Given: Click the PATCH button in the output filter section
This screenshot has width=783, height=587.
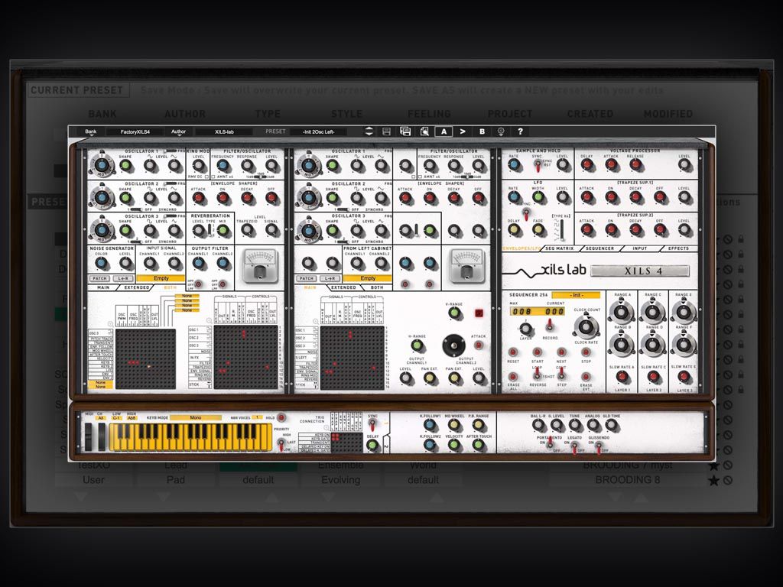Looking at the screenshot, I should pos(99,278).
